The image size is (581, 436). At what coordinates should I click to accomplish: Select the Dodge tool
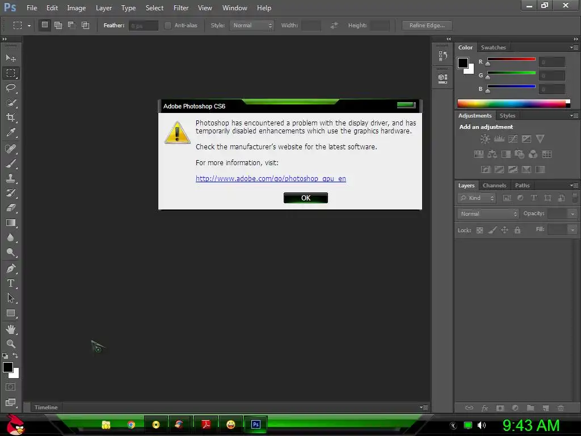click(x=11, y=253)
